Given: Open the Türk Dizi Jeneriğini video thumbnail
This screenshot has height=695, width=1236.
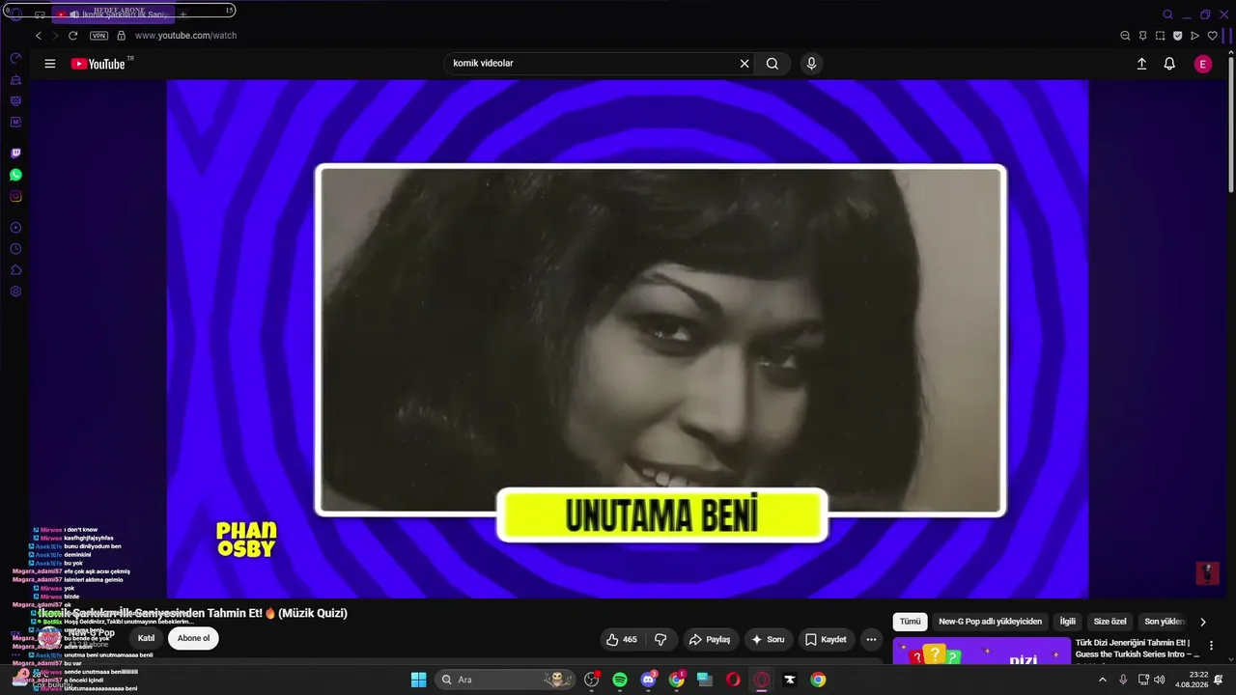Looking at the screenshot, I should pos(982,651).
